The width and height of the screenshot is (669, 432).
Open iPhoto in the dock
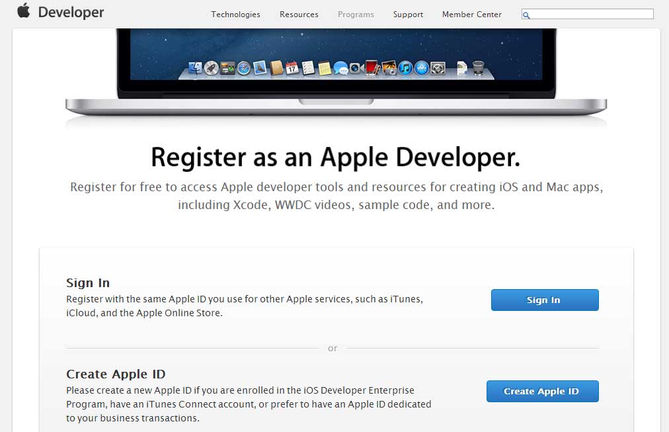pyautogui.click(x=387, y=67)
